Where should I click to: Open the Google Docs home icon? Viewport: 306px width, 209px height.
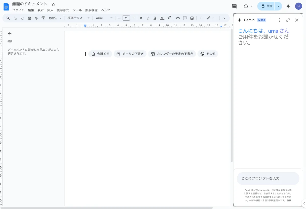(6, 7)
